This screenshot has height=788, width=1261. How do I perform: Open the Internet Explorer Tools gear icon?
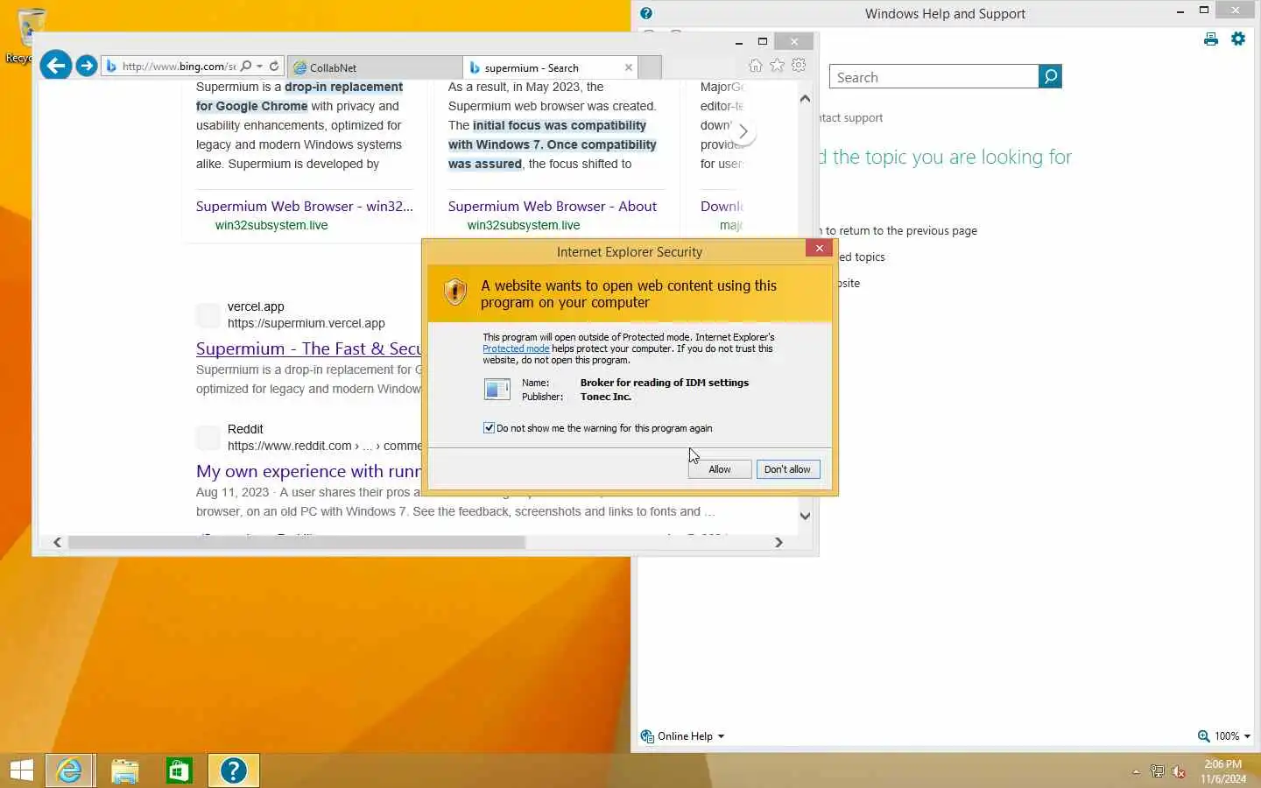pos(799,66)
